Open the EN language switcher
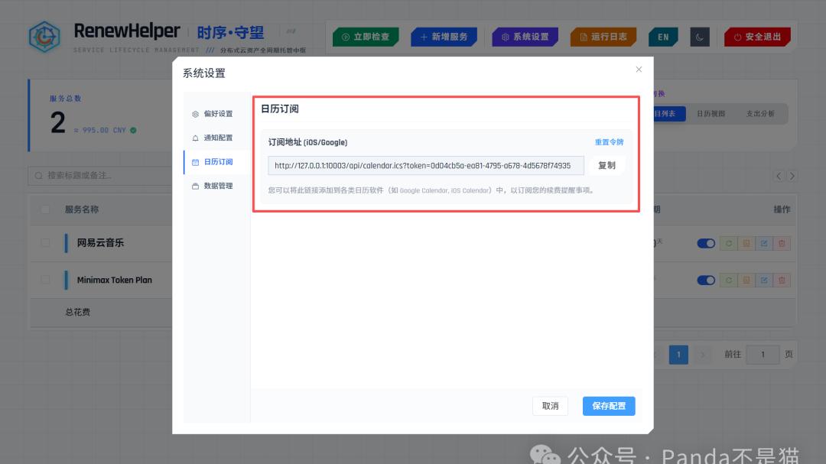The image size is (826, 464). click(662, 36)
